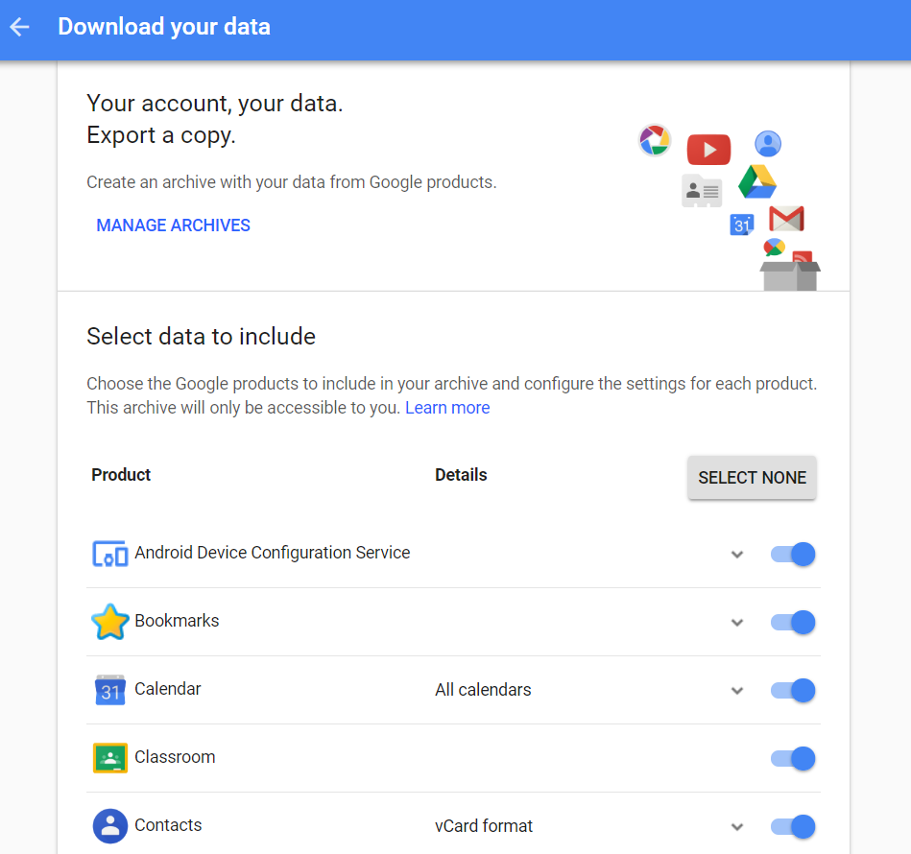The image size is (911, 854).
Task: Turn off the Bookmarks toggle
Action: [x=793, y=622]
